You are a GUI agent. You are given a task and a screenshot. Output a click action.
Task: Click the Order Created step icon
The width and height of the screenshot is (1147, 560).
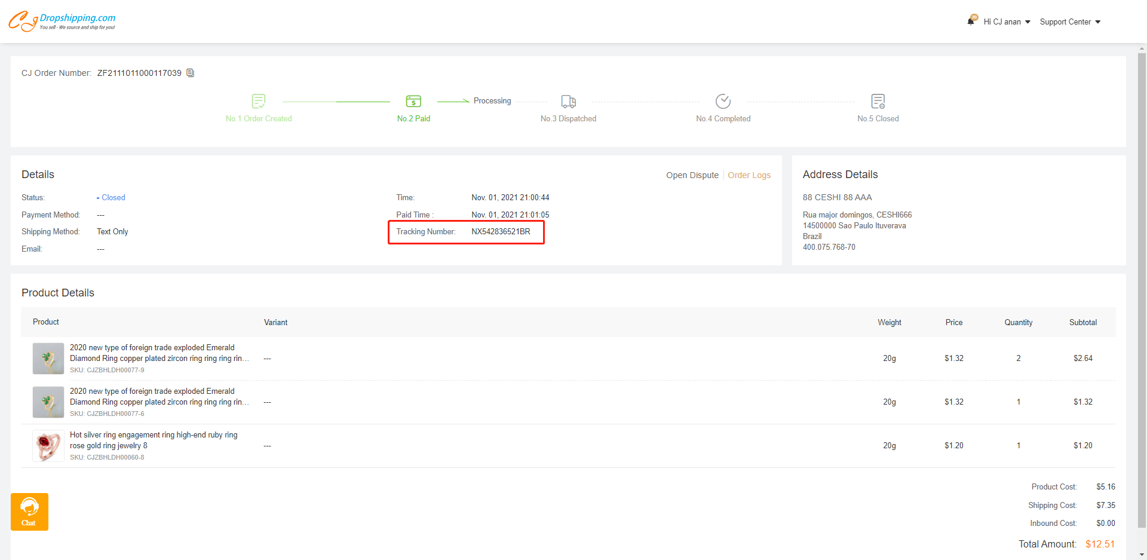pos(259,101)
